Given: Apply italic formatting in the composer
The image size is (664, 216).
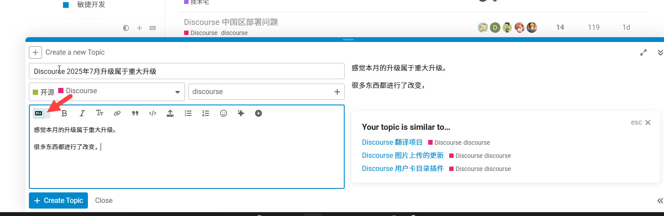Looking at the screenshot, I should point(82,114).
